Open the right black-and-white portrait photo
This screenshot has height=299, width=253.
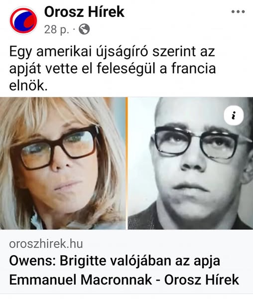190,163
